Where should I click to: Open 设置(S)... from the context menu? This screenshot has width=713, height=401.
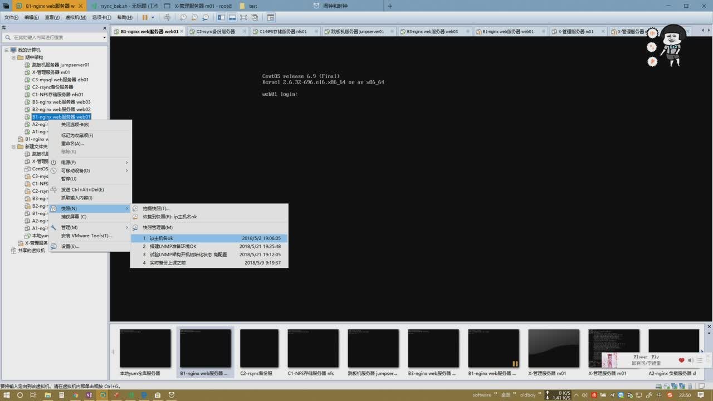tap(90, 246)
